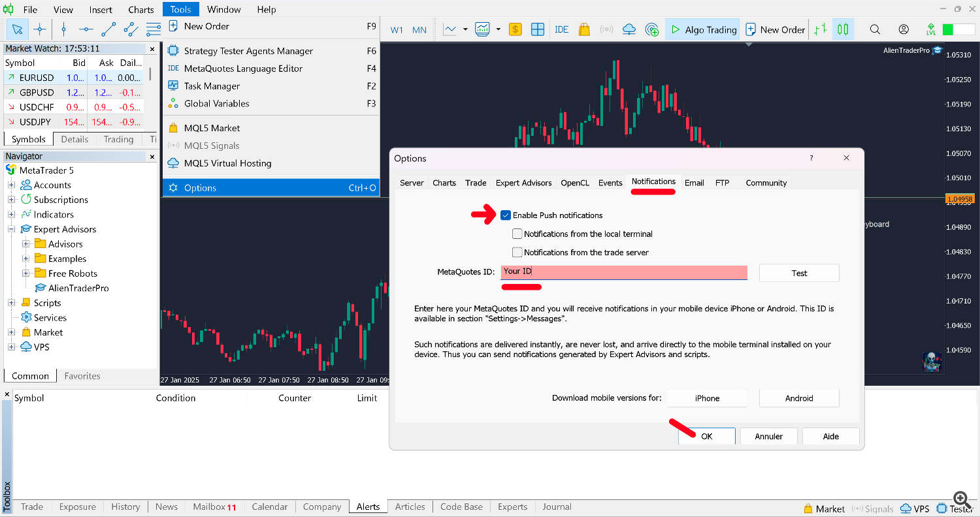This screenshot has height=517, width=980.
Task: Click the VPS cloud icon in toolbar
Action: click(629, 29)
